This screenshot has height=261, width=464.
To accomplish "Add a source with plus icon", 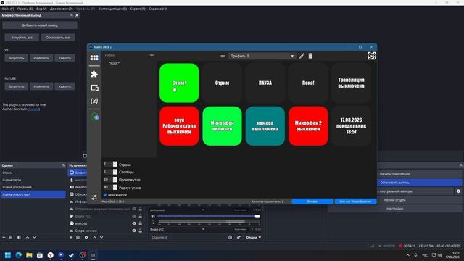I will [71, 237].
